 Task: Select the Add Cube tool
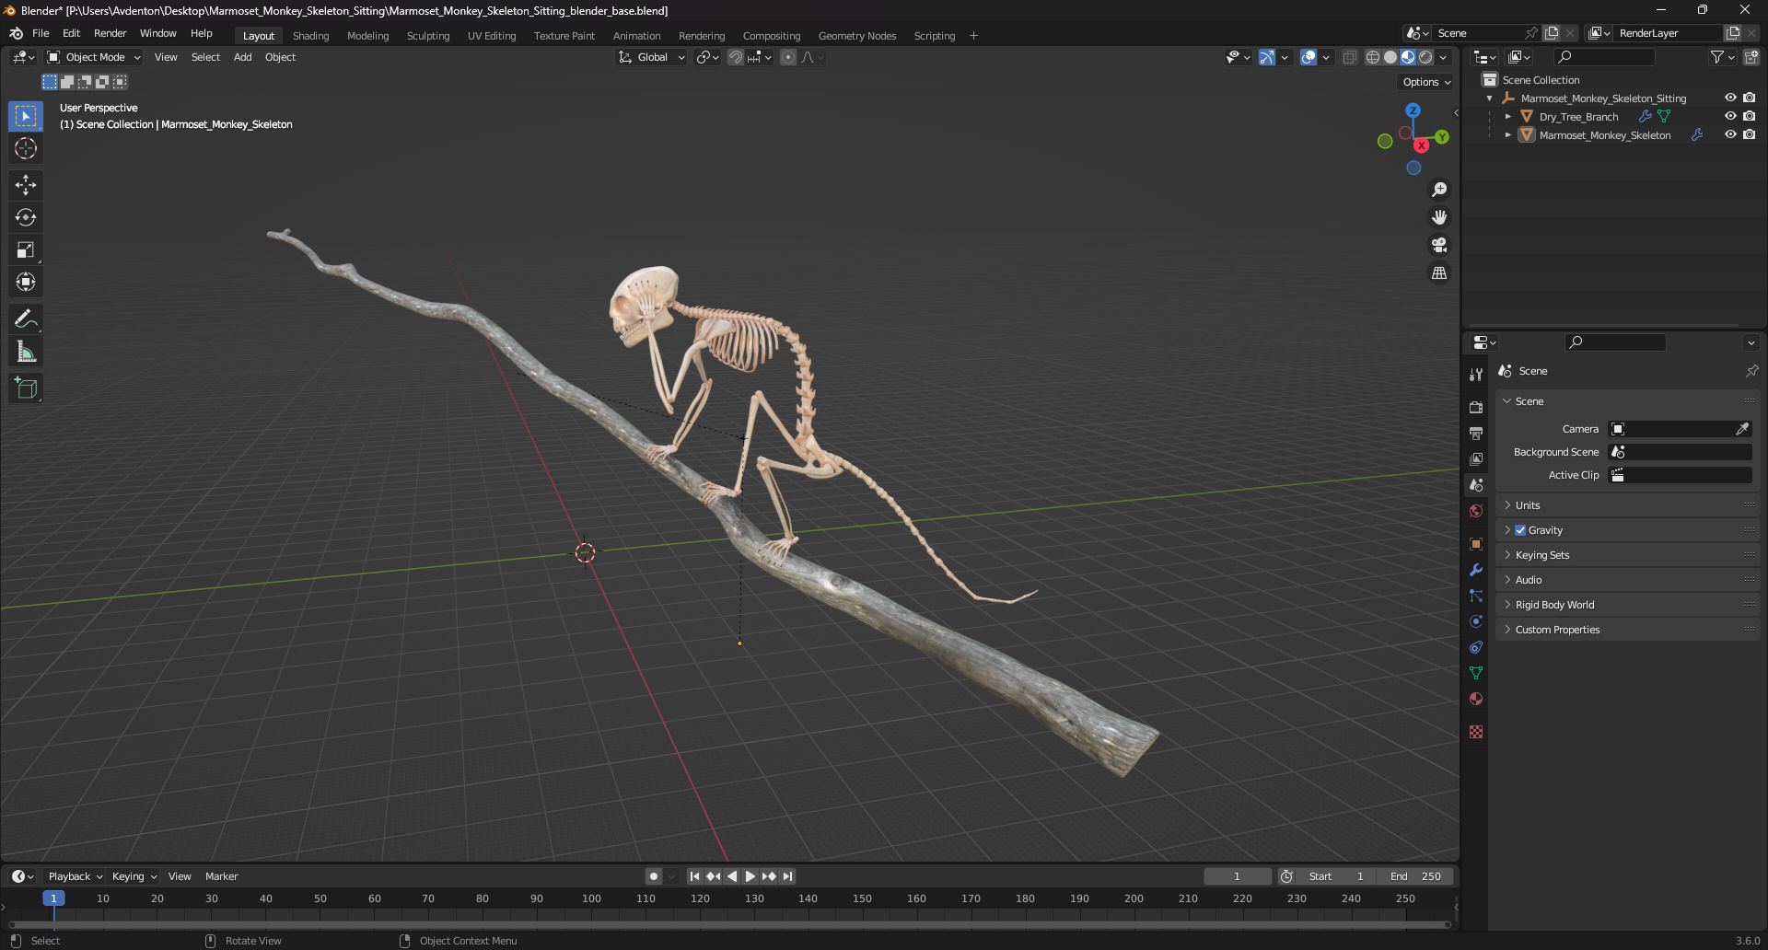coord(26,388)
